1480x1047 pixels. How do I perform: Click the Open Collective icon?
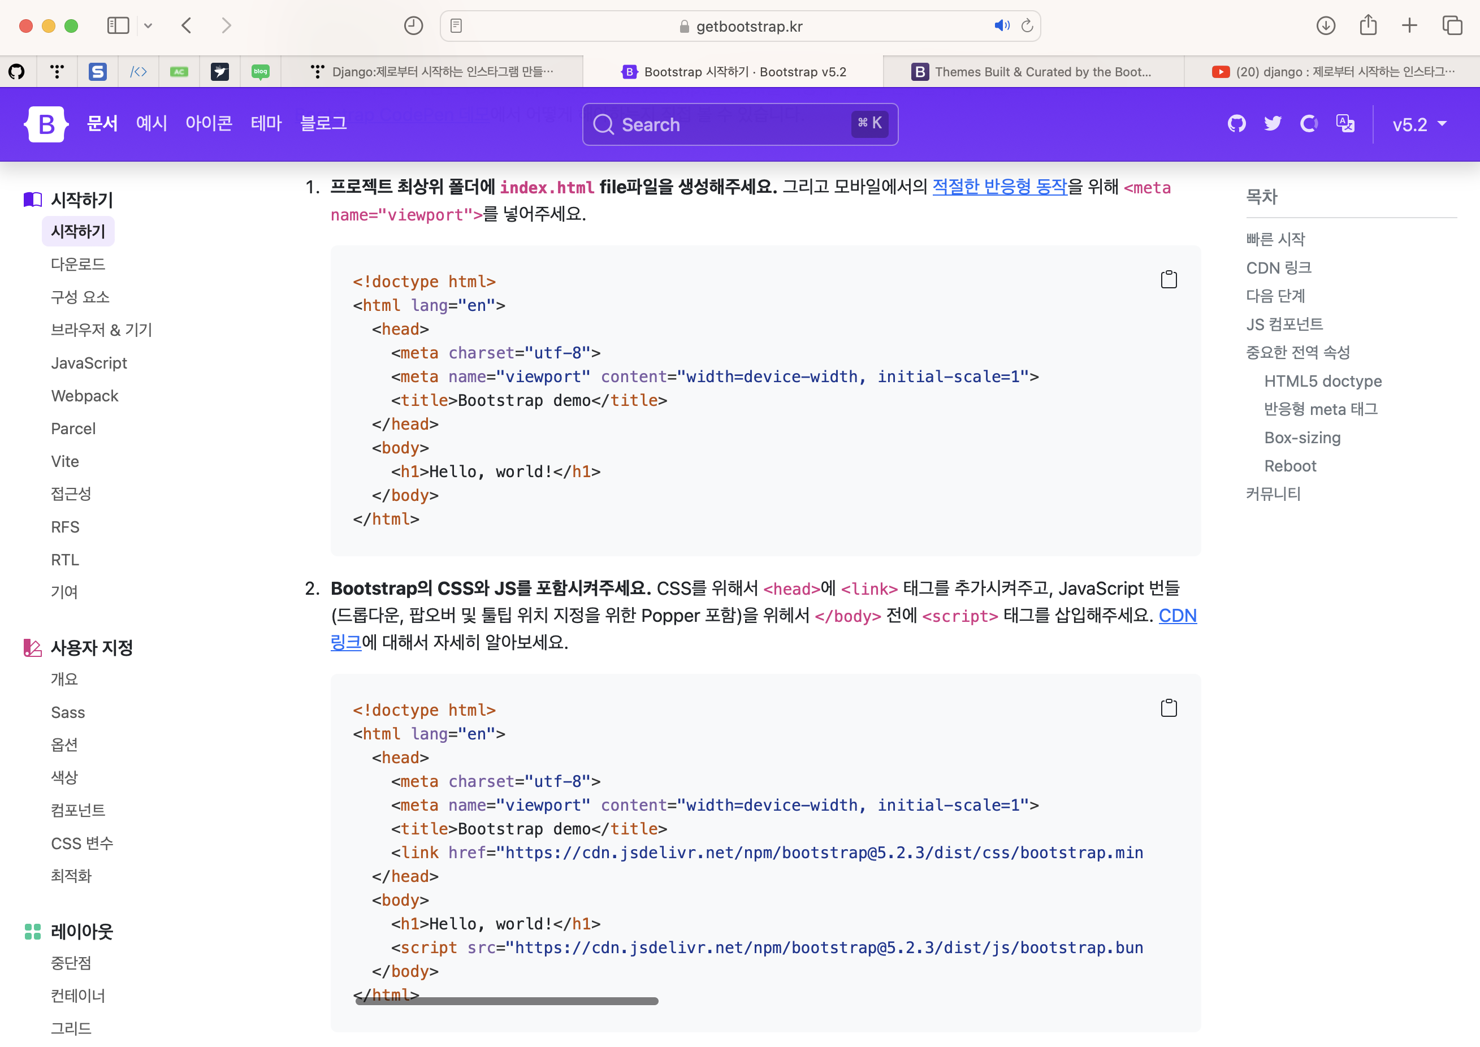[x=1309, y=124]
